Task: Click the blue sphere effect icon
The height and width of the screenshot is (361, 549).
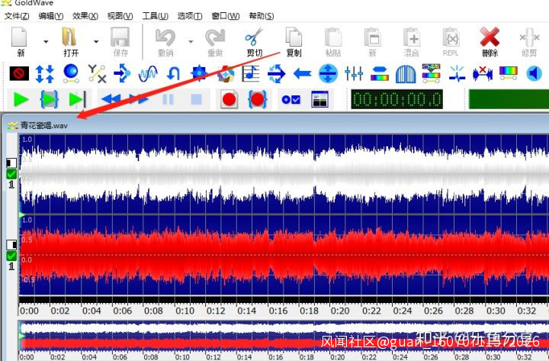Action: pyautogui.click(x=71, y=73)
